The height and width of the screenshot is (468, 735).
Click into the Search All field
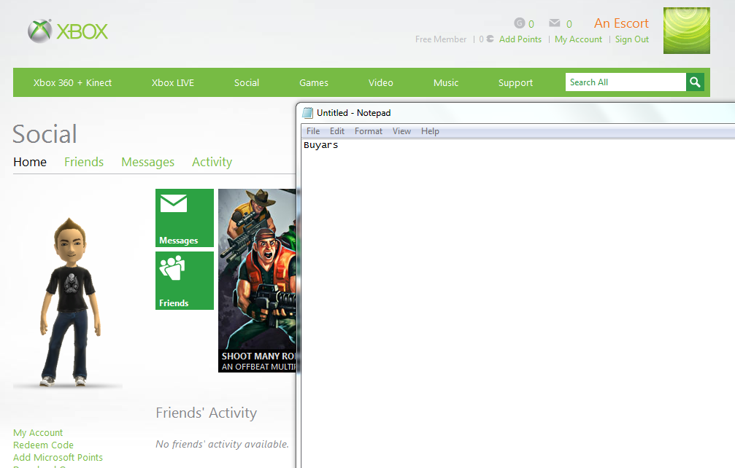click(x=626, y=82)
